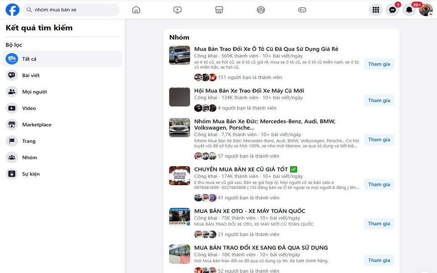This screenshot has height=273, width=437.
Task: Open the apps grid menu icon
Action: coord(376,9)
